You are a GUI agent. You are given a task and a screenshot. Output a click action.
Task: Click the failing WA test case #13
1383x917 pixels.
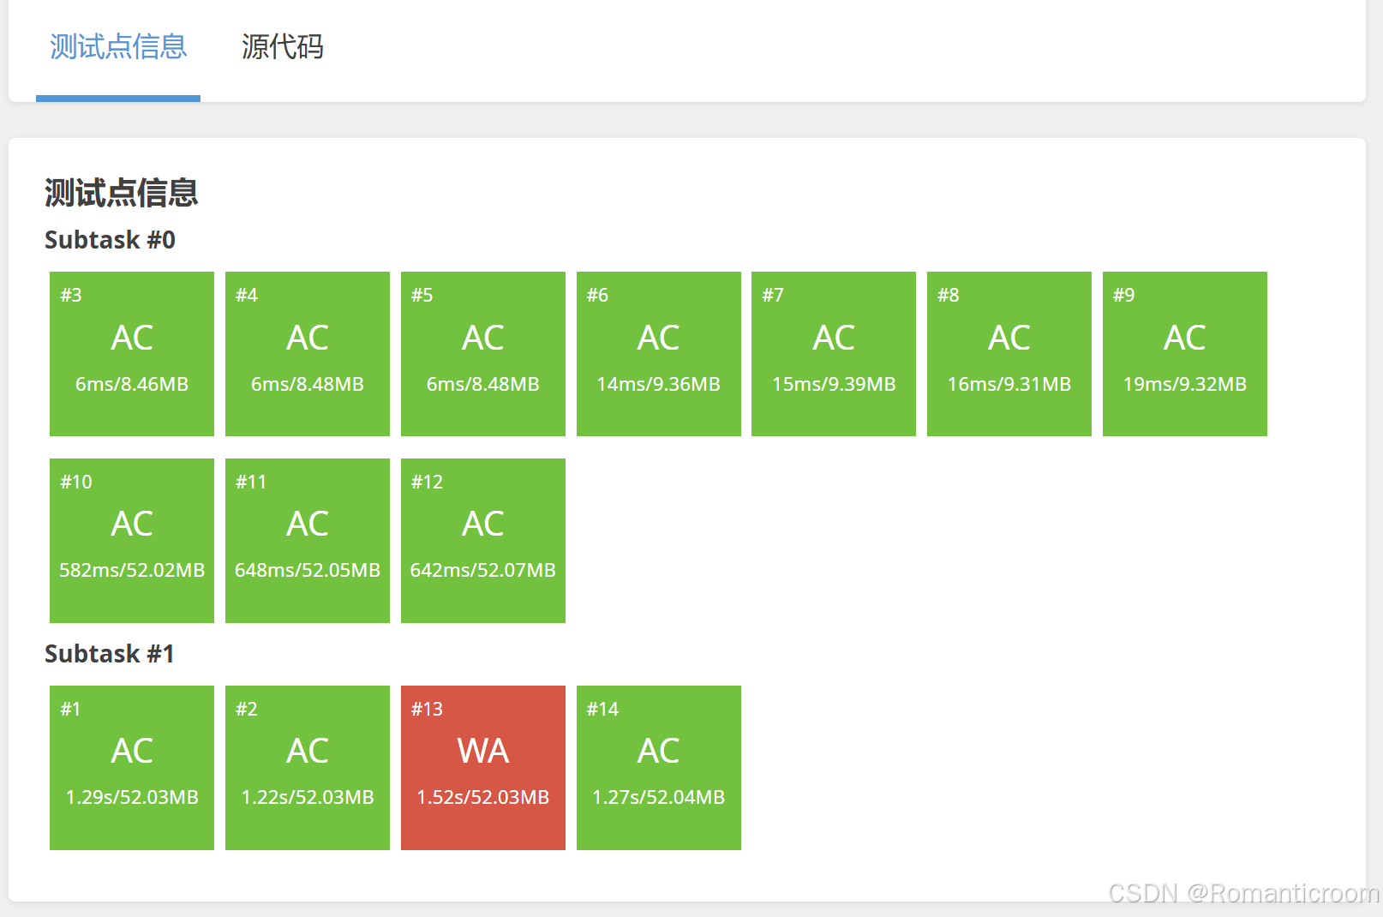click(482, 767)
